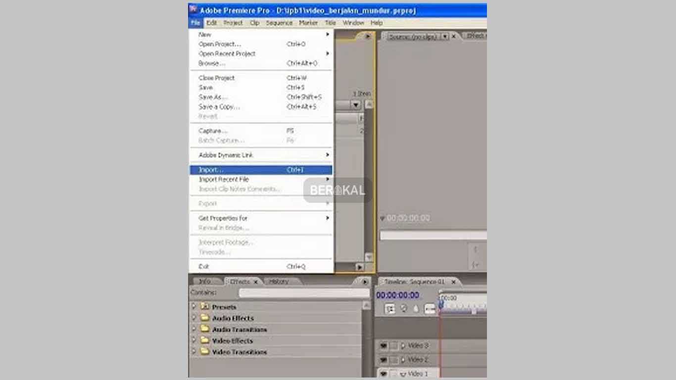The height and width of the screenshot is (380, 676).
Task: Open the Edit menu
Action: tap(212, 23)
